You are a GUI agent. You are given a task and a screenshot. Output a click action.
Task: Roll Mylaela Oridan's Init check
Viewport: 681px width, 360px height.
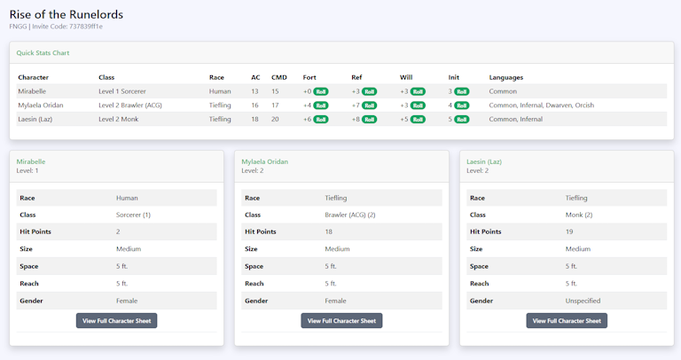point(462,106)
